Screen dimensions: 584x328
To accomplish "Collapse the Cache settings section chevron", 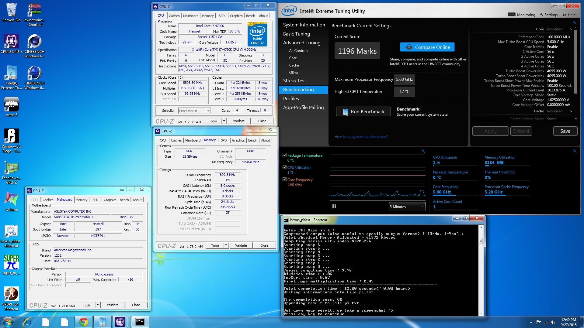I will click(571, 111).
